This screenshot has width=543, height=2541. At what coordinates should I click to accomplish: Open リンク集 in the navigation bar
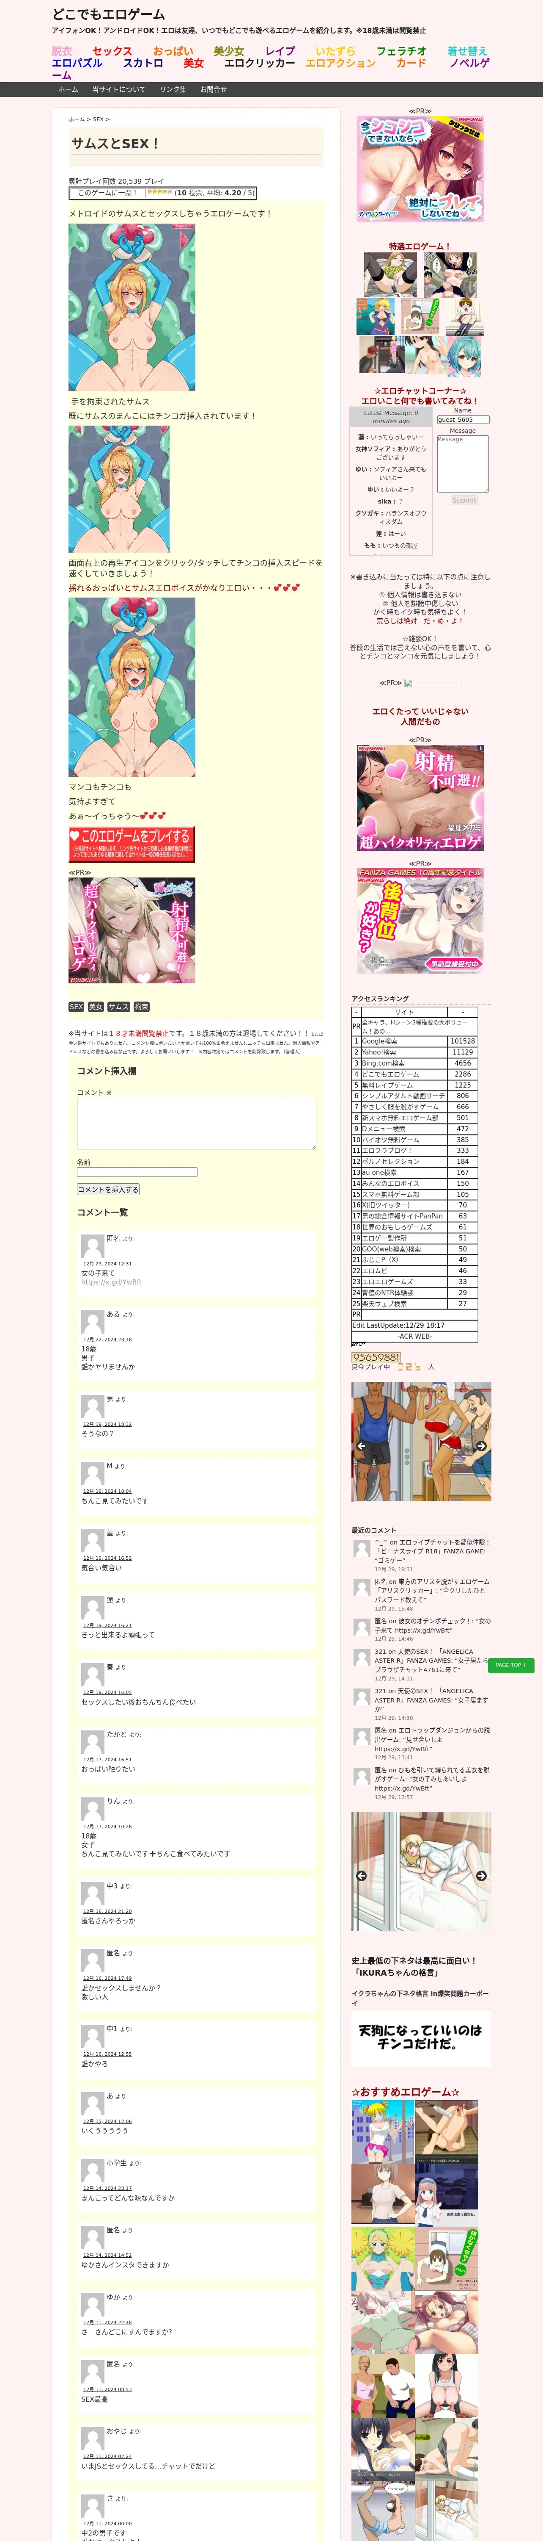pos(173,90)
